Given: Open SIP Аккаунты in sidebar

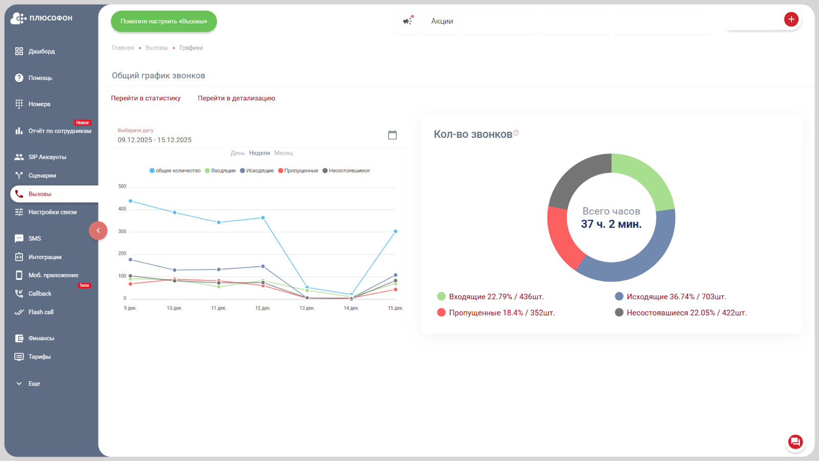Looking at the screenshot, I should [47, 157].
